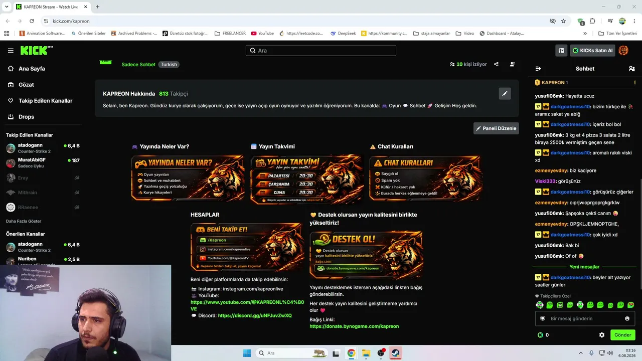
Task: Open Chrome media controls icon
Action: point(610,21)
